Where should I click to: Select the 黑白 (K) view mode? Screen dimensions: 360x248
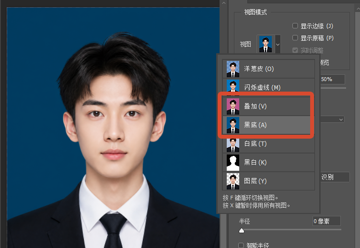pyautogui.click(x=268, y=162)
